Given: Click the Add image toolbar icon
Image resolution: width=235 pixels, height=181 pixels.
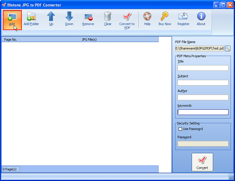Looking at the screenshot, I should [x=12, y=20].
